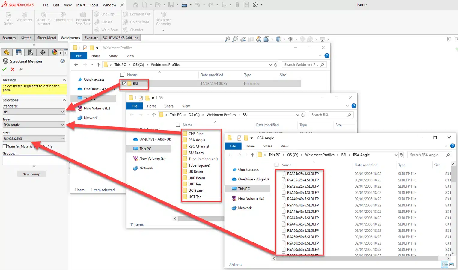
Task: Click Zoom to Fit magnifier icon
Action: tap(228, 39)
